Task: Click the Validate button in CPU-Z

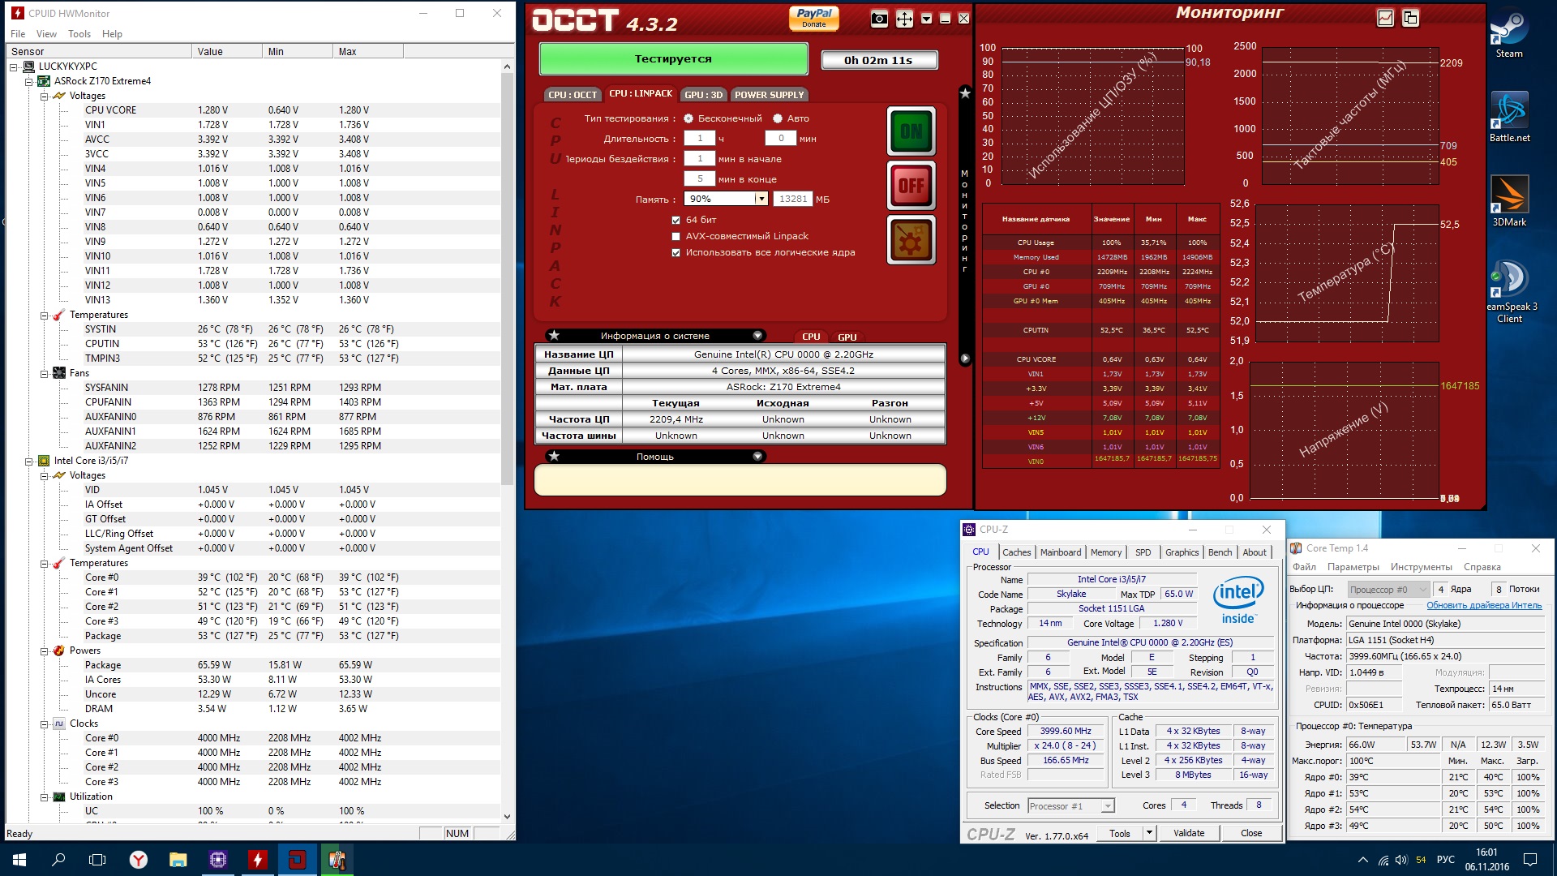Action: coord(1188,833)
